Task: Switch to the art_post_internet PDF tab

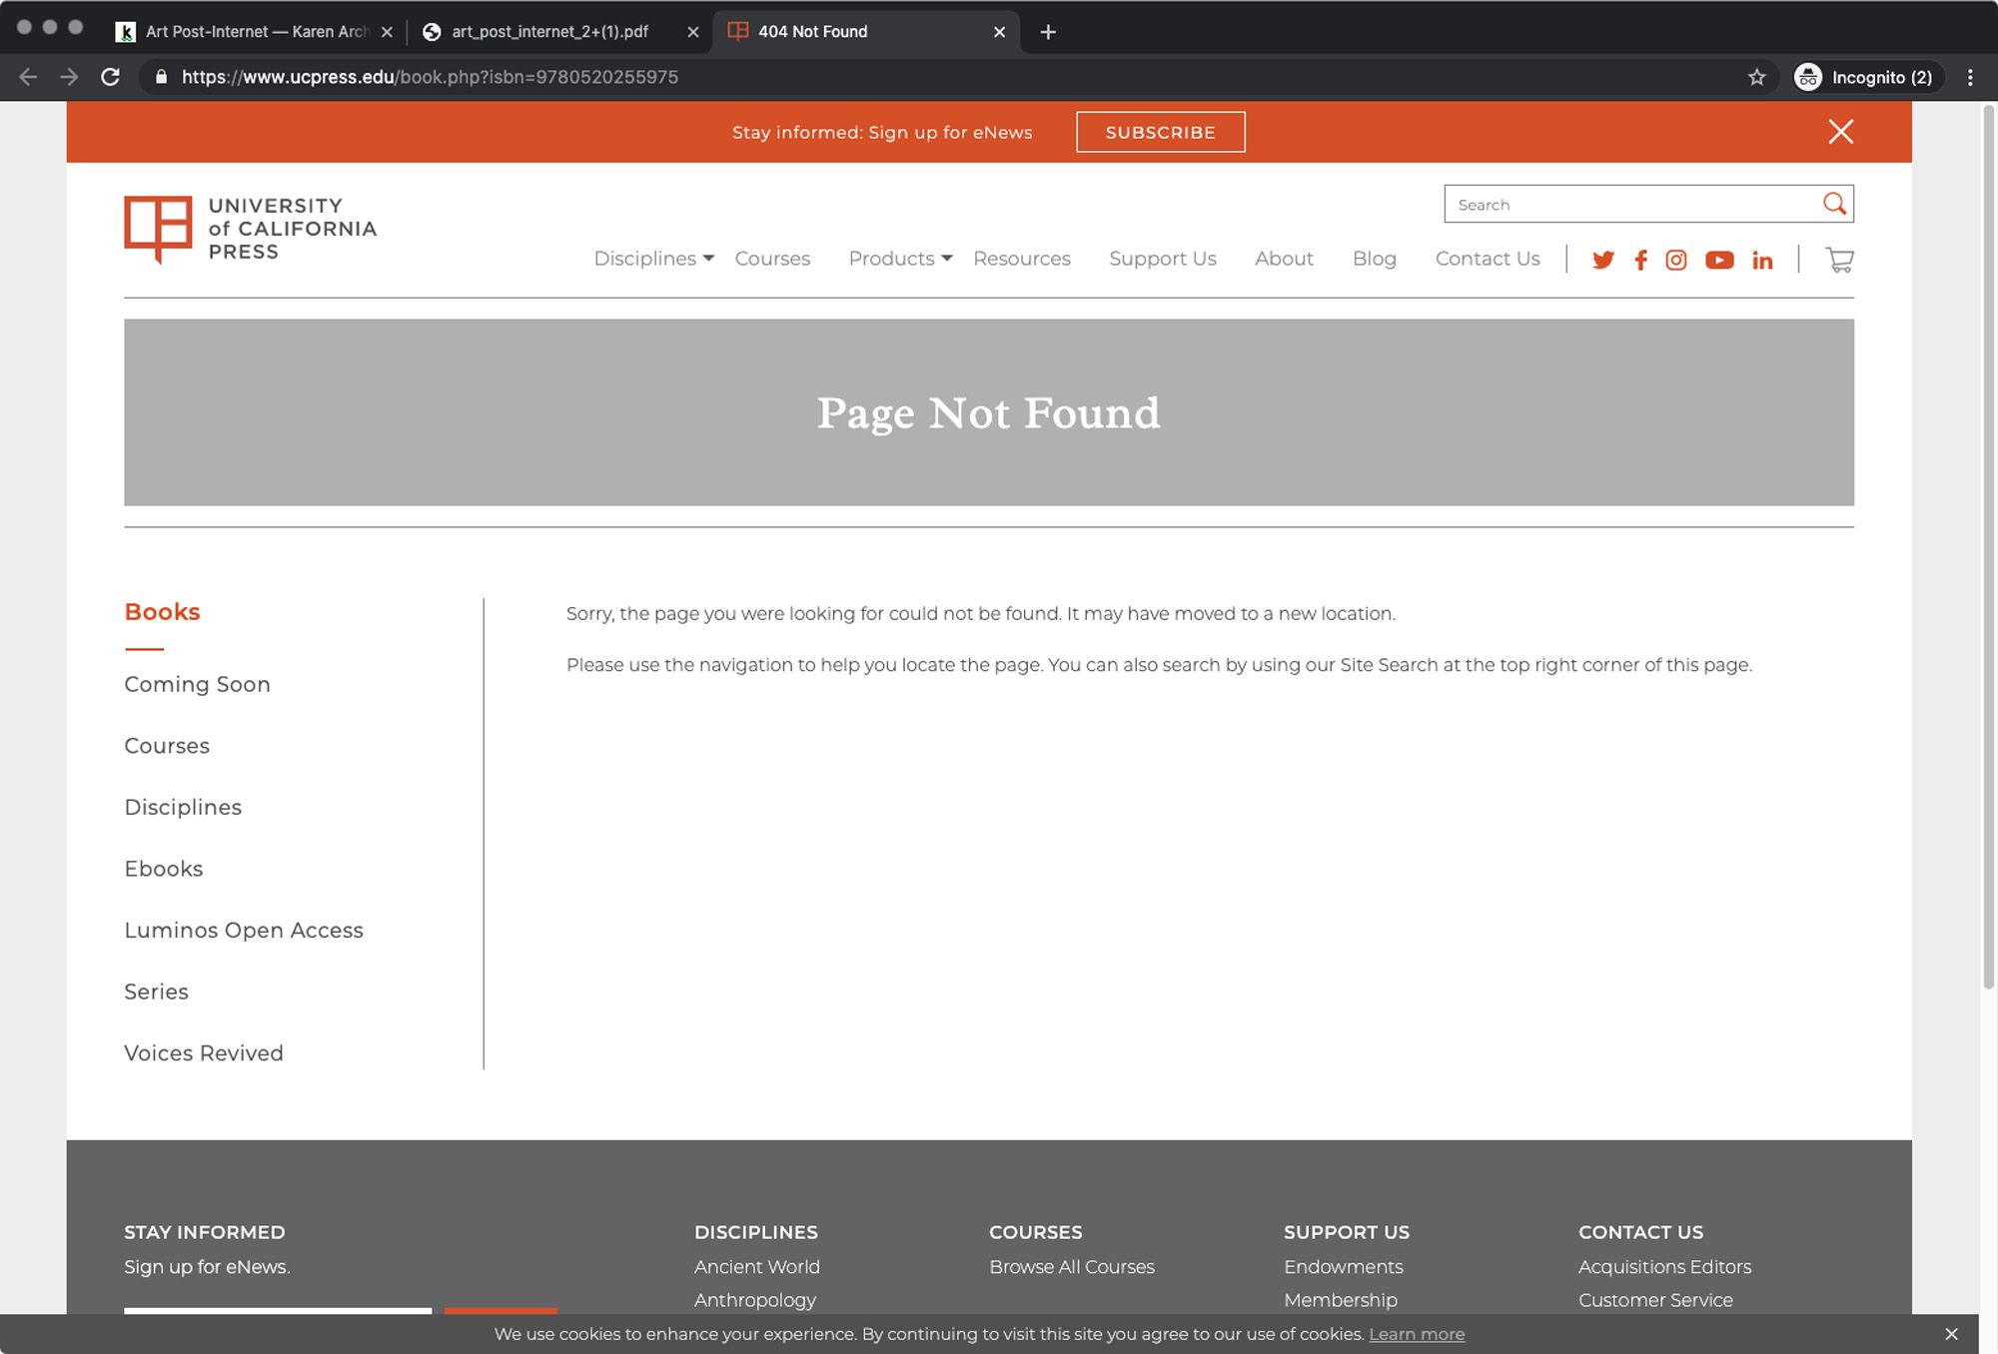Action: pyautogui.click(x=549, y=32)
